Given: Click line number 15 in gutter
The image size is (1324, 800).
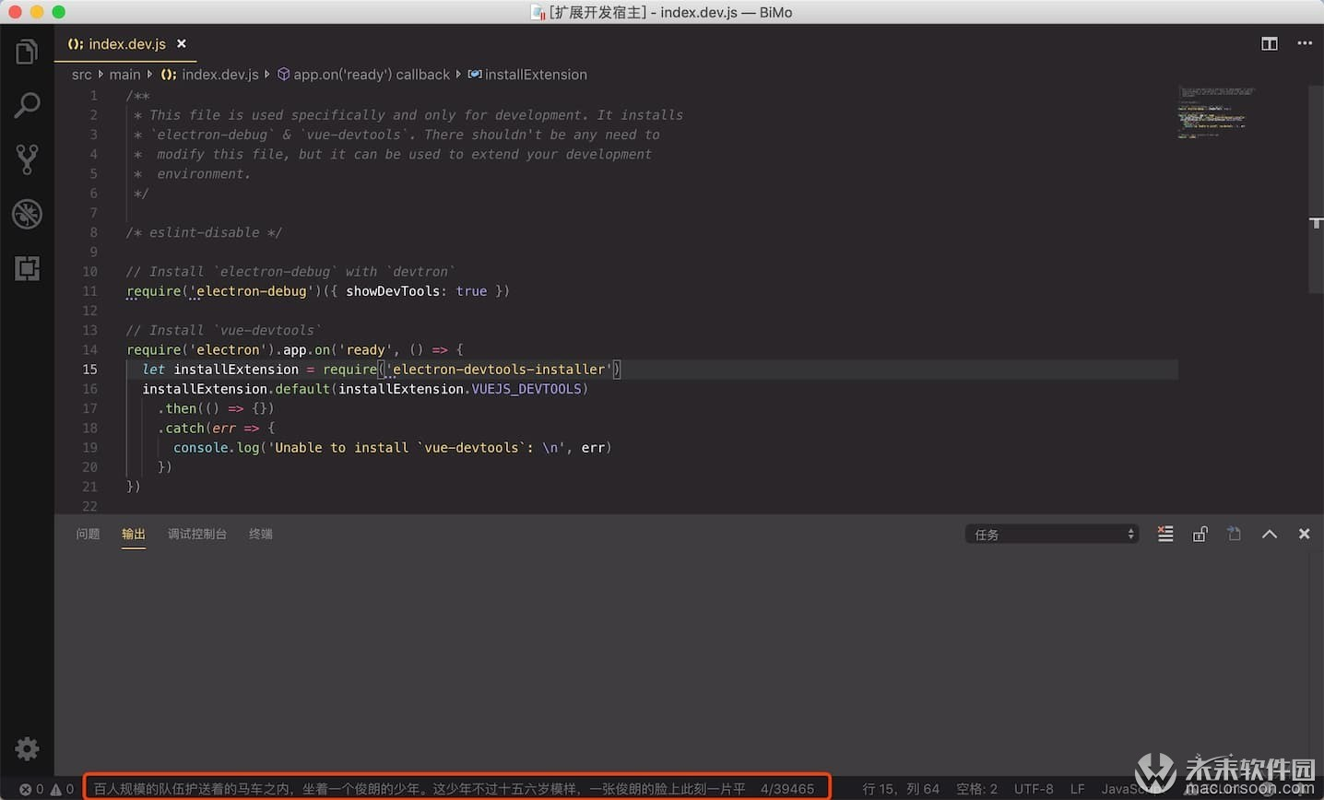Looking at the screenshot, I should tap(89, 369).
